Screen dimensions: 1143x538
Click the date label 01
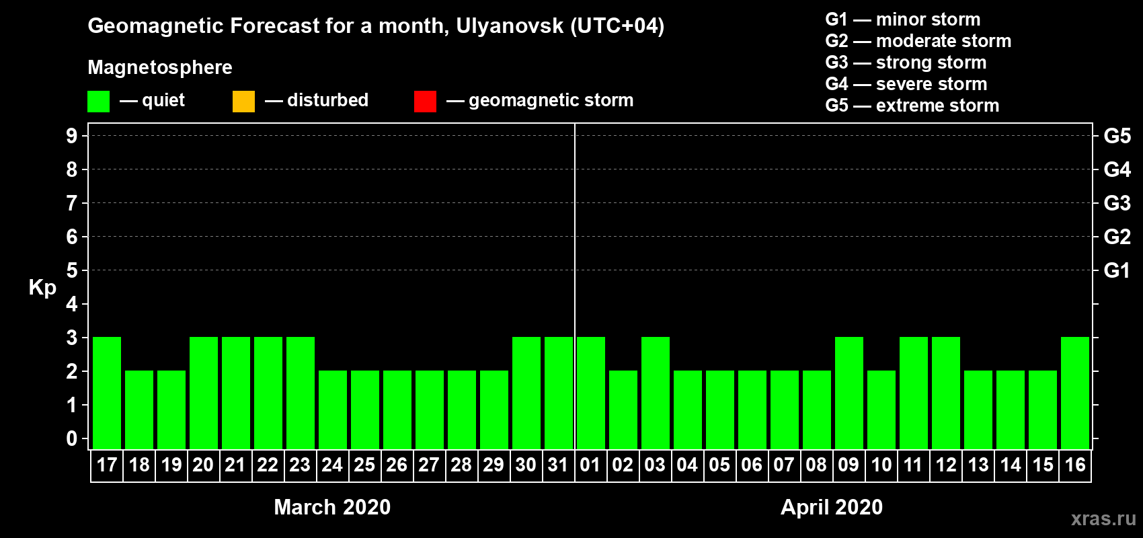pos(590,465)
